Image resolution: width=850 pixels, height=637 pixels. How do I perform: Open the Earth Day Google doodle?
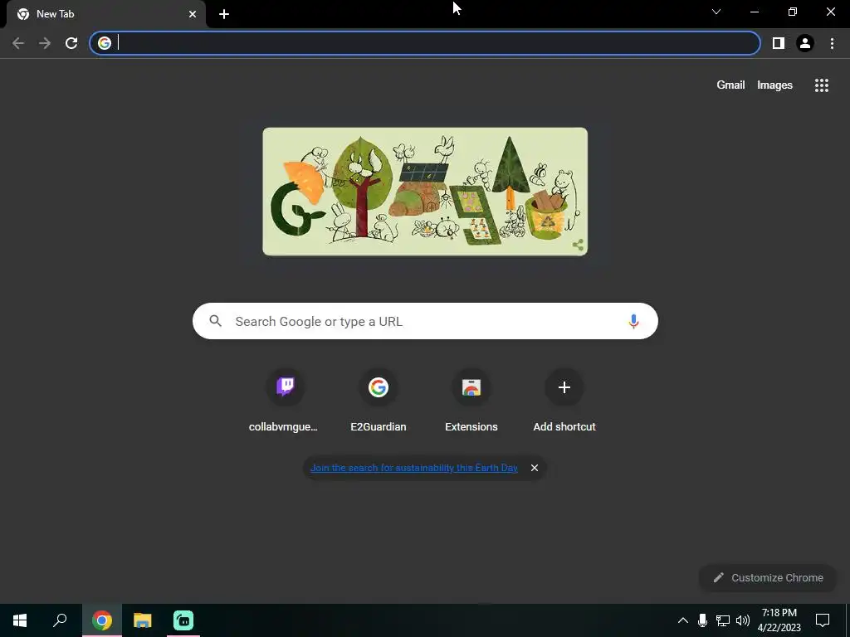pyautogui.click(x=425, y=192)
